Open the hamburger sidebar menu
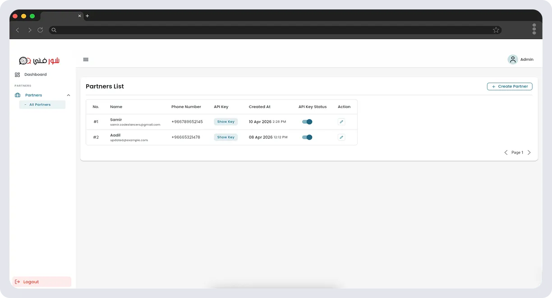The width and height of the screenshot is (552, 298). (x=86, y=59)
